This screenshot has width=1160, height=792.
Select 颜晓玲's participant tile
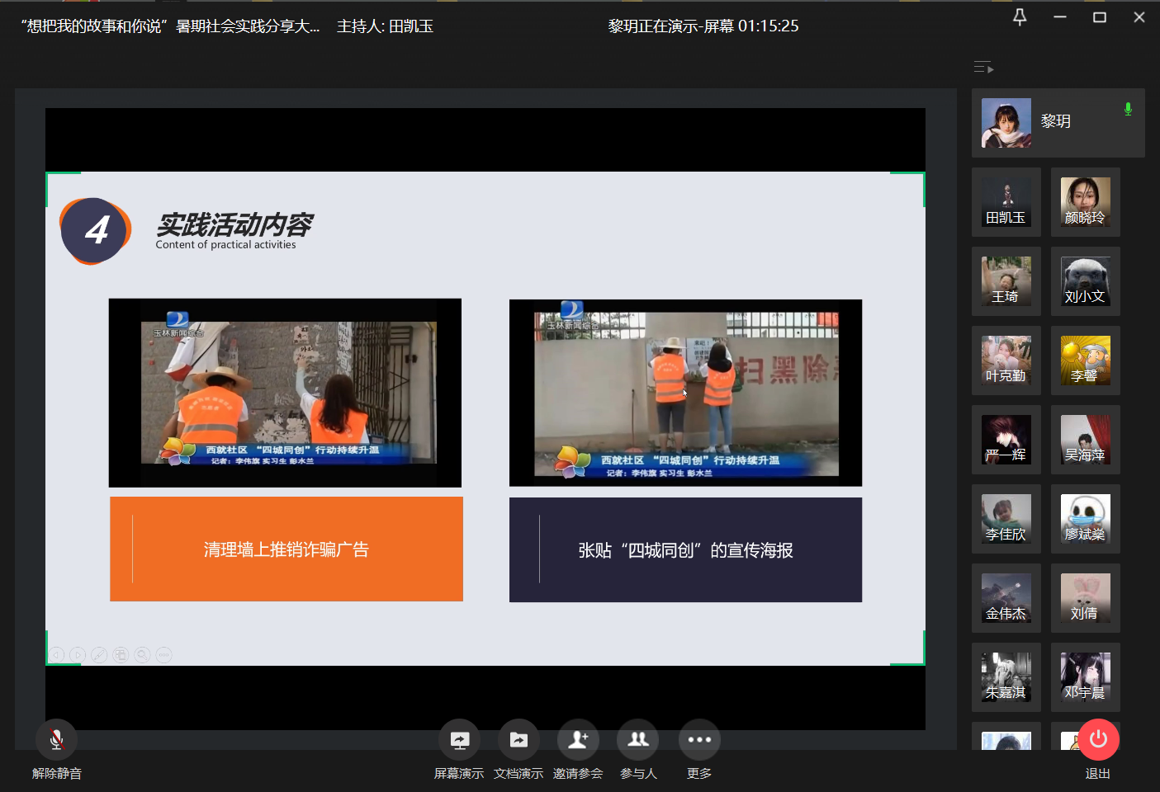pos(1085,202)
